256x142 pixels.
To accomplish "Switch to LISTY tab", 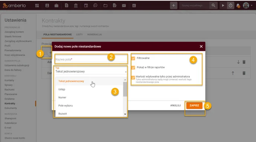I will point(79,35).
